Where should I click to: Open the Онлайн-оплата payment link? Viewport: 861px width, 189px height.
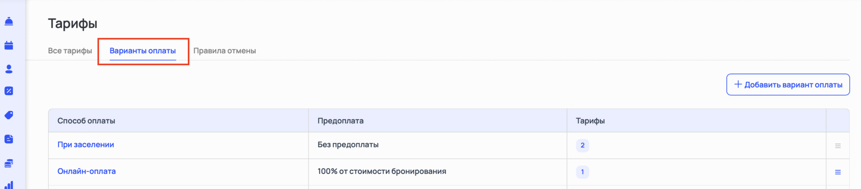pyautogui.click(x=87, y=171)
